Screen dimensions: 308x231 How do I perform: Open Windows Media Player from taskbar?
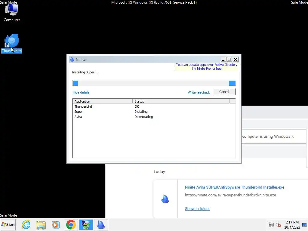56,224
